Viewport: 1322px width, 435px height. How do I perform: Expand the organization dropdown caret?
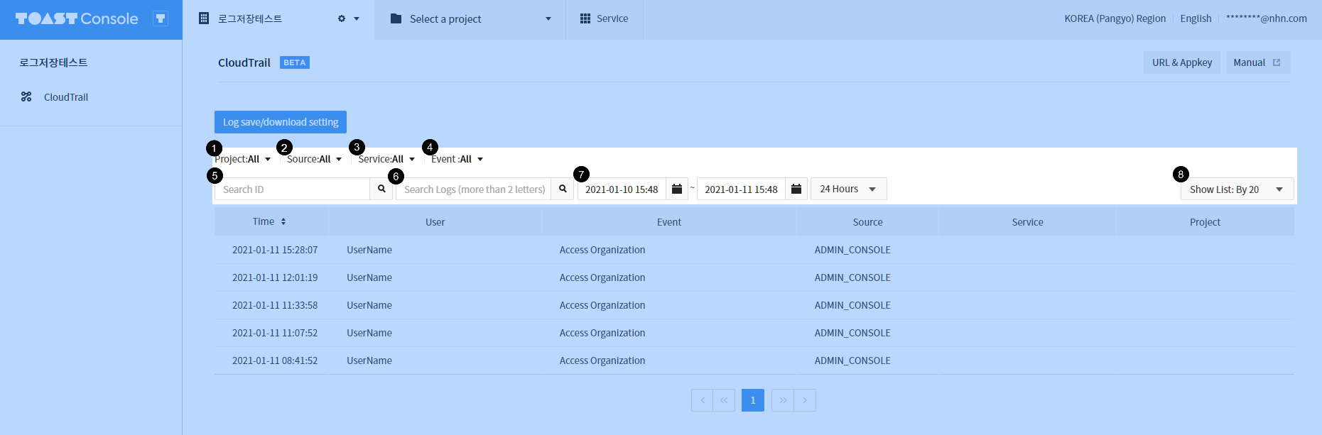(357, 19)
